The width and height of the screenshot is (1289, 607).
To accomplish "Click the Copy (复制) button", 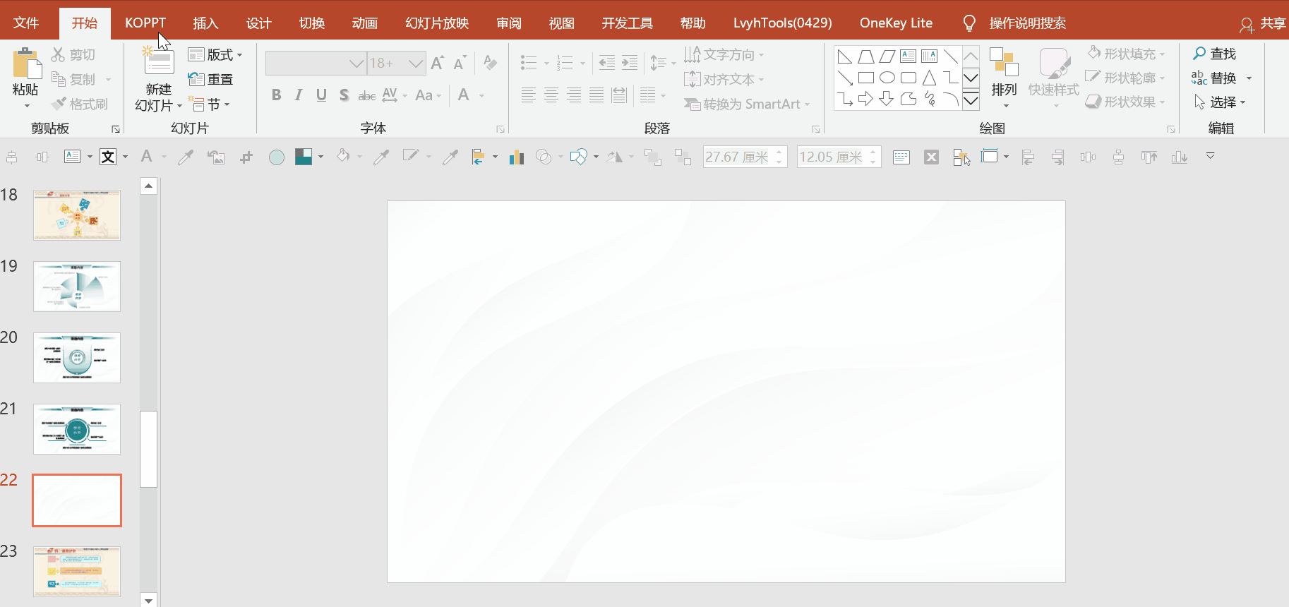I will coord(73,79).
